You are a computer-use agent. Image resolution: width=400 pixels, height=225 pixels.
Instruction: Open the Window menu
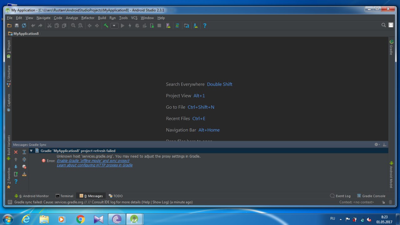pyautogui.click(x=147, y=18)
